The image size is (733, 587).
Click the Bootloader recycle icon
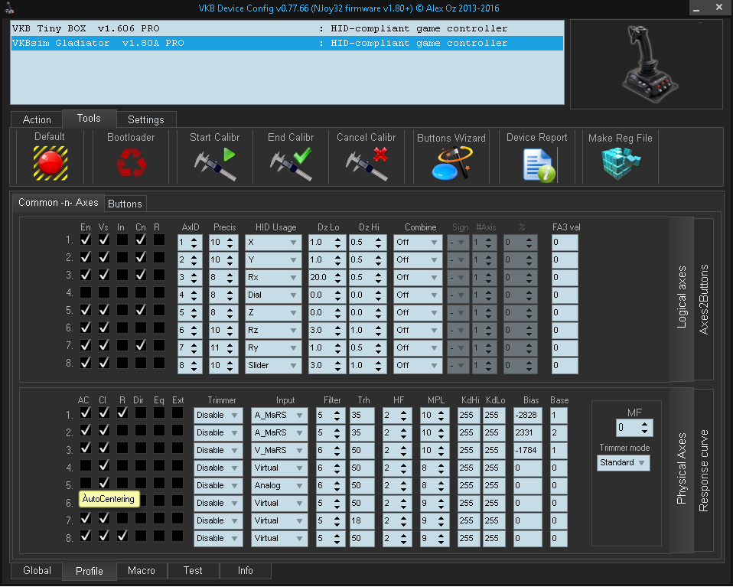click(131, 162)
